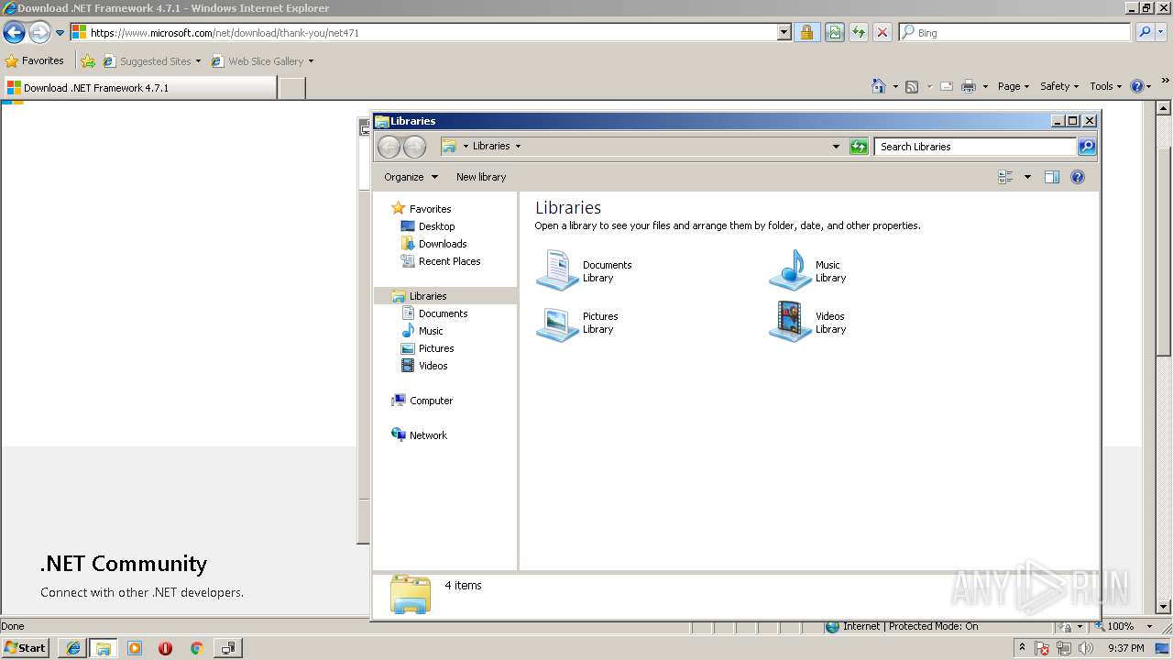1173x660 pixels.
Task: Click the Bing search magnifier button
Action: (x=1144, y=32)
